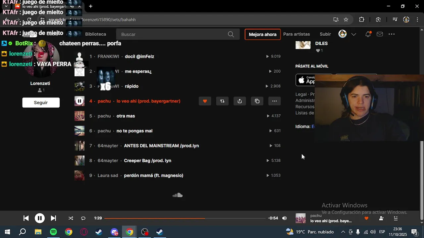424x238 pixels.
Task: Open the header three-dots more menu
Action: pyautogui.click(x=392, y=34)
